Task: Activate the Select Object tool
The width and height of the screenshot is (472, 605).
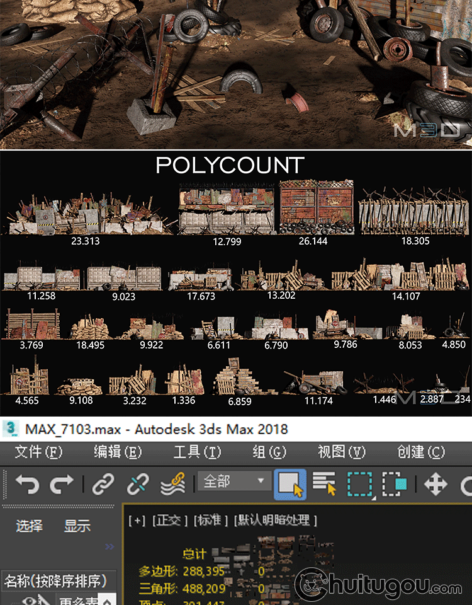Action: [290, 484]
